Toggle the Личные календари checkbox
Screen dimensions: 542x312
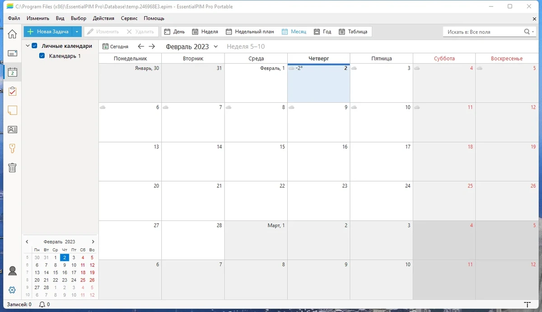point(34,46)
